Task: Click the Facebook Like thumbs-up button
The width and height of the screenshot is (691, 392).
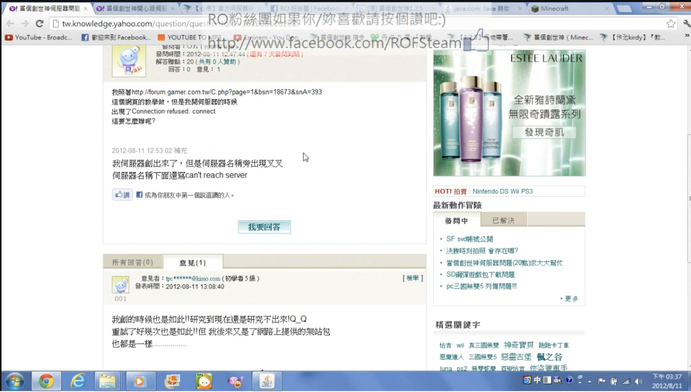Action: pyautogui.click(x=122, y=195)
